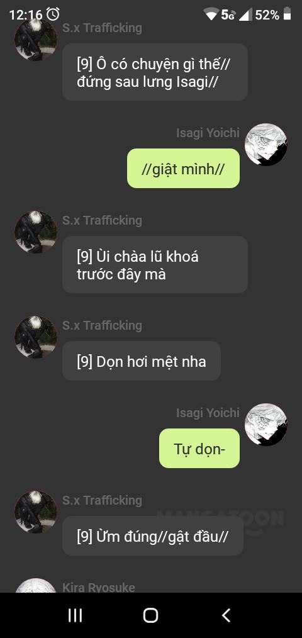Viewport: 302px width, 638px height.
Task: Tap the green Tự dọn- message bubble
Action: pos(199,449)
